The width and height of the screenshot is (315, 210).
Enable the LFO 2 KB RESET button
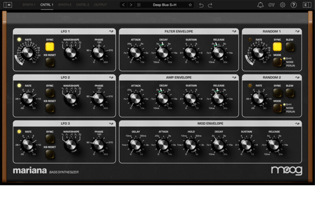[50, 108]
